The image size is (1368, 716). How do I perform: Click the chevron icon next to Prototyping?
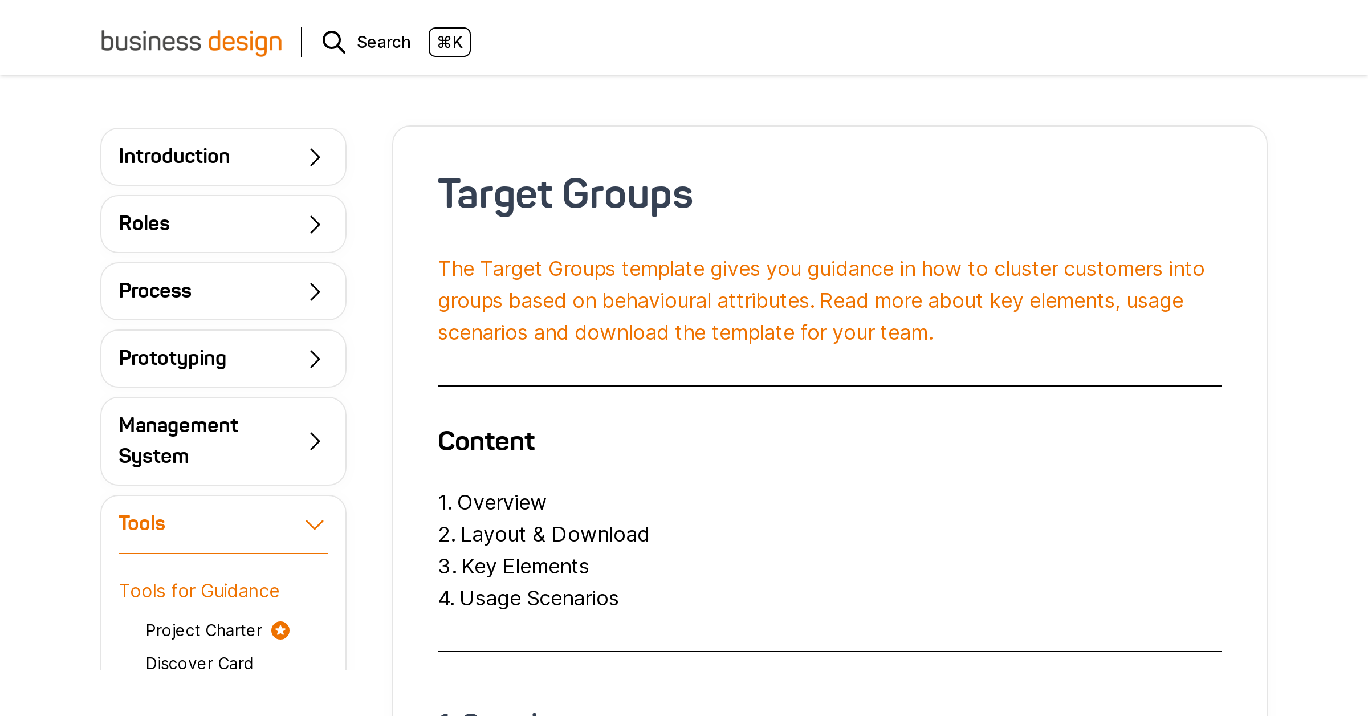click(314, 359)
